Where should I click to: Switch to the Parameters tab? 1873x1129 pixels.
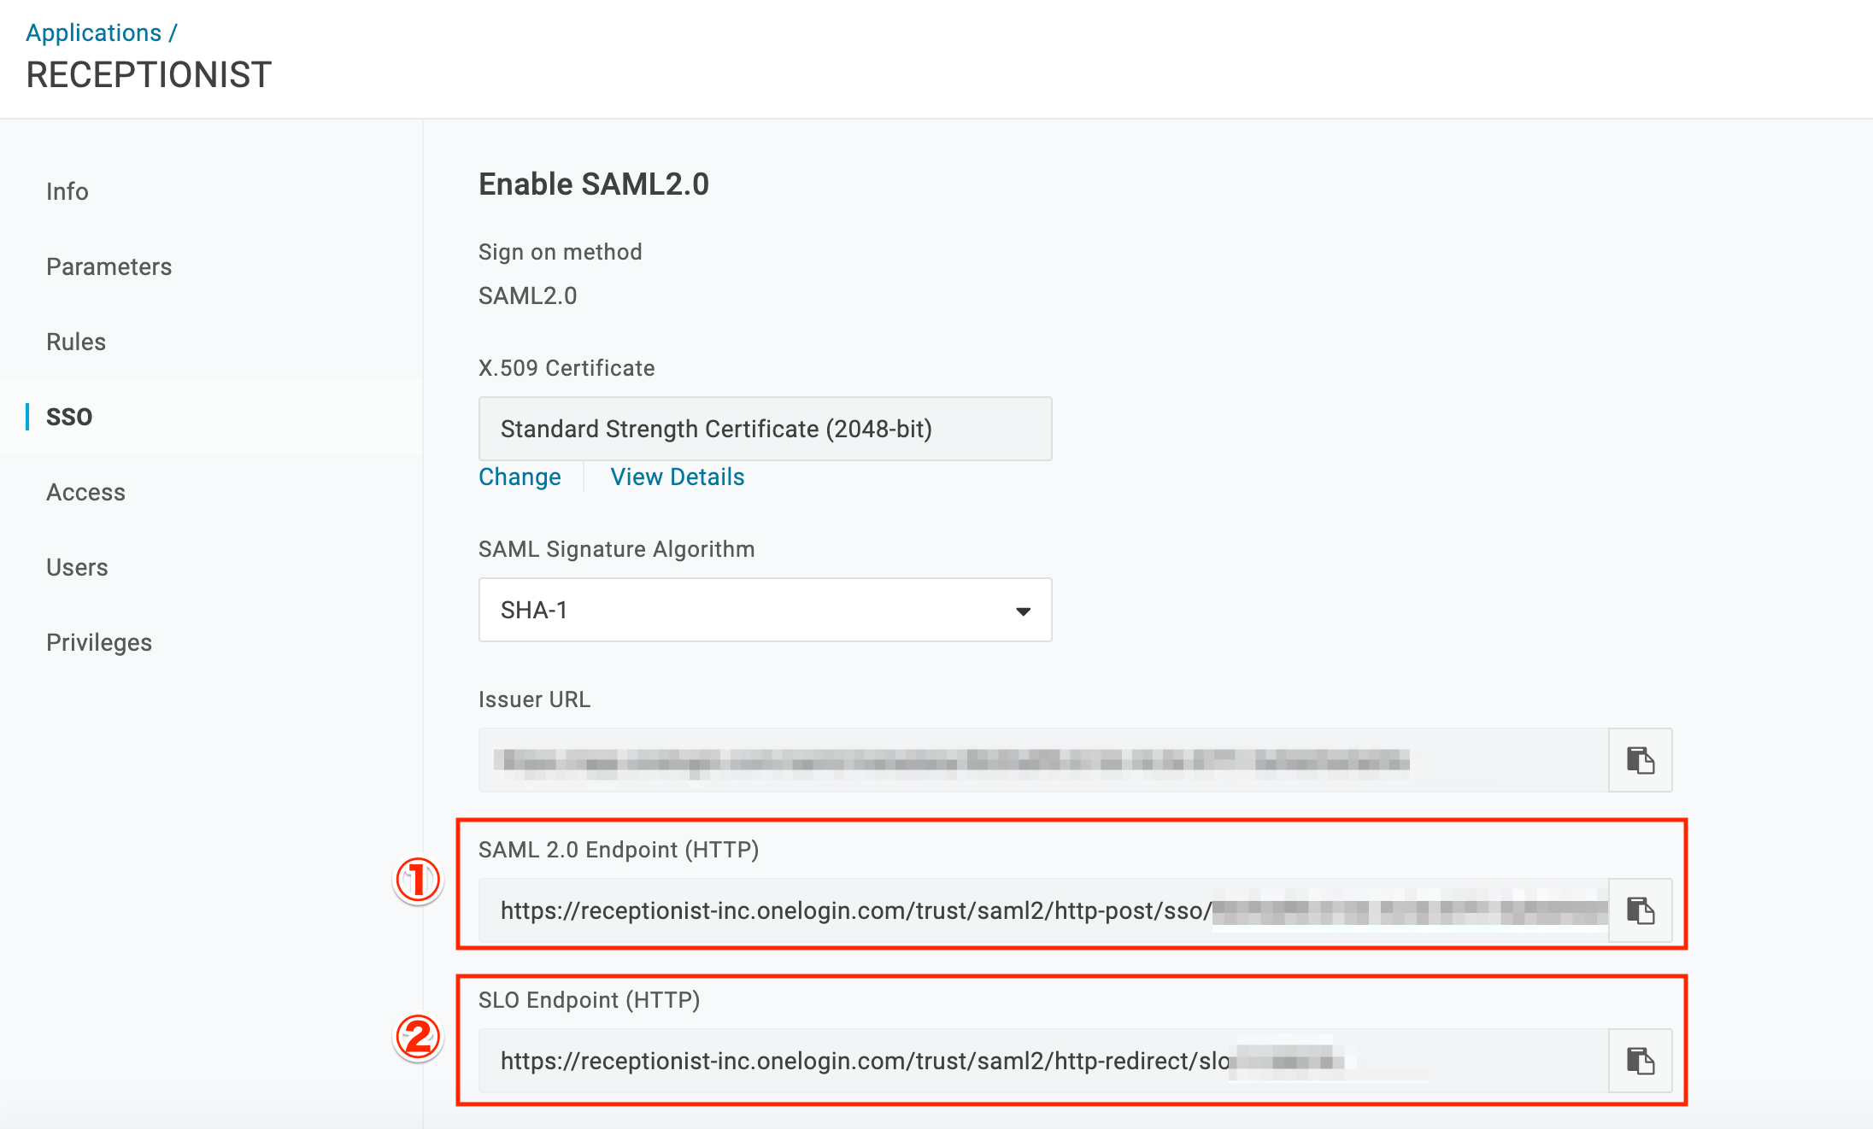109,266
